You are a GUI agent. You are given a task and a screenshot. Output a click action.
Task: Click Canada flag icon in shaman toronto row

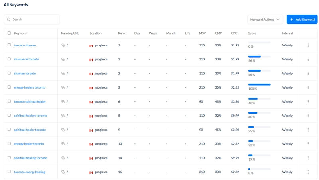coord(91,74)
